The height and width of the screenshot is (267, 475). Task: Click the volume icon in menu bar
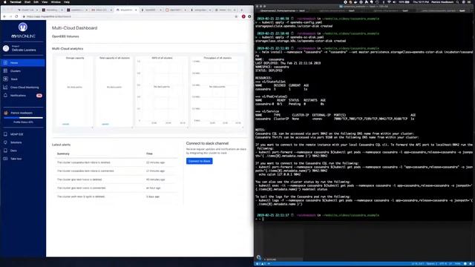pyautogui.click(x=394, y=2)
